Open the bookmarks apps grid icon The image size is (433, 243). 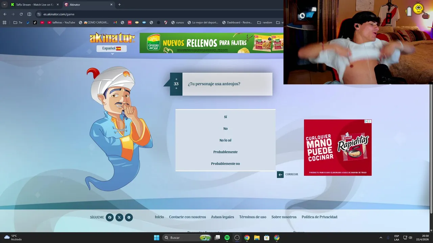[4, 23]
